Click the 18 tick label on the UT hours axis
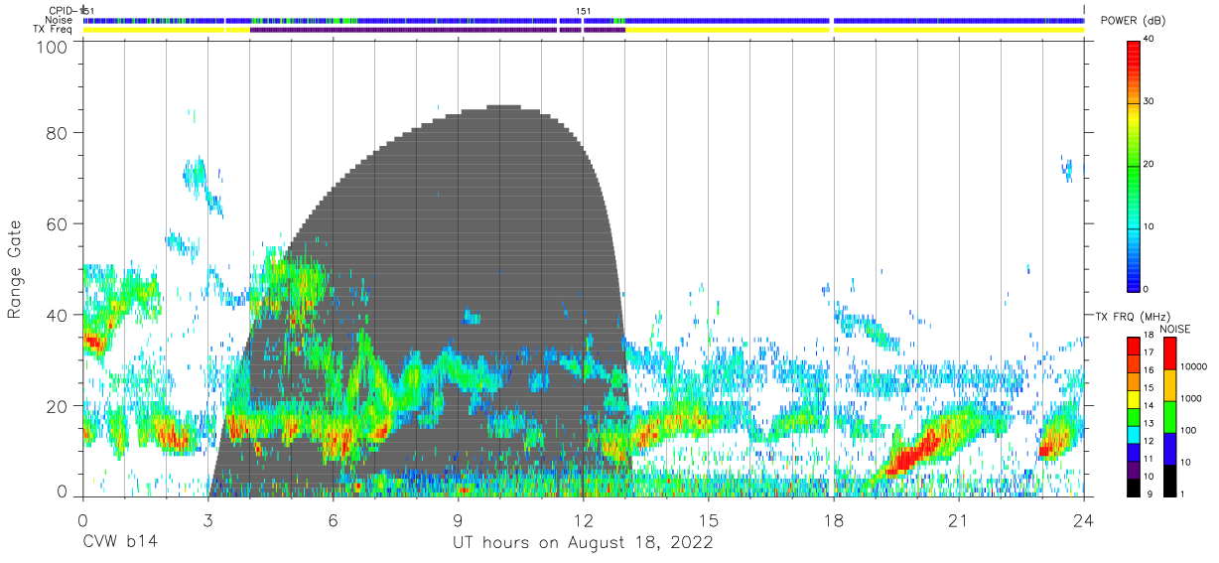The height and width of the screenshot is (563, 1219). coord(834,519)
